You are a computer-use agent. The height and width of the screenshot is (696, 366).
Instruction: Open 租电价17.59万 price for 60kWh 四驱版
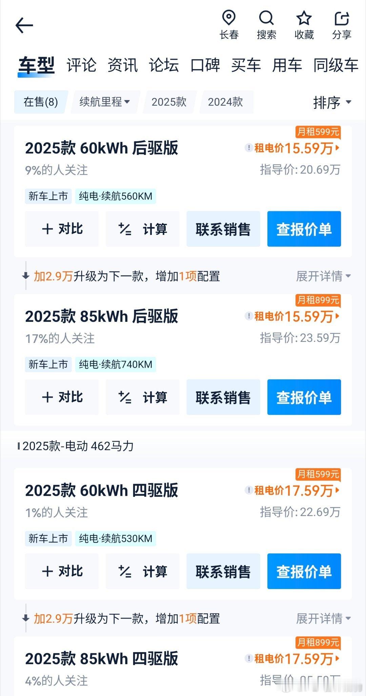[297, 491]
